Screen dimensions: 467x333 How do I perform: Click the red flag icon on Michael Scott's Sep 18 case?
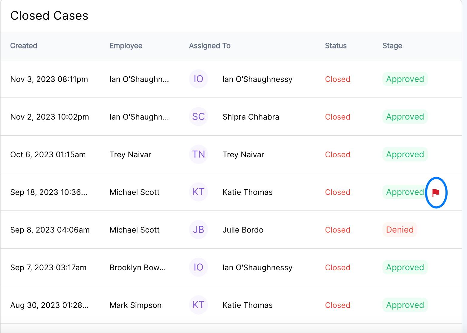pos(436,193)
